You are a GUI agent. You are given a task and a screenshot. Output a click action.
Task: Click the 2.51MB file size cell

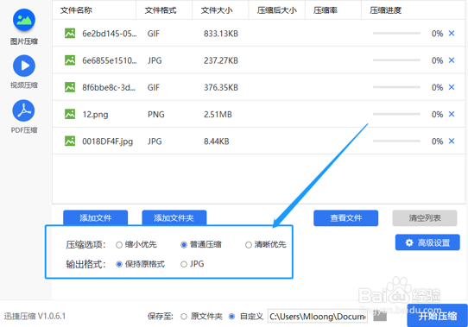coord(218,114)
